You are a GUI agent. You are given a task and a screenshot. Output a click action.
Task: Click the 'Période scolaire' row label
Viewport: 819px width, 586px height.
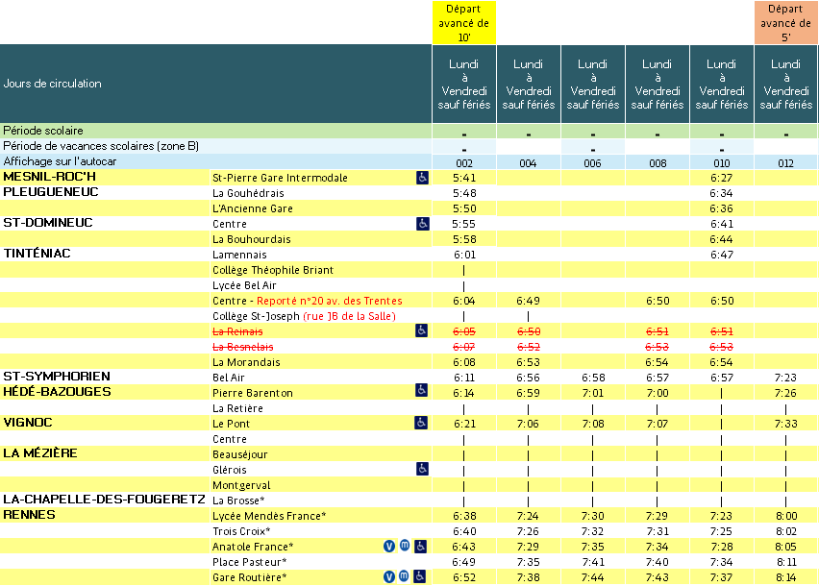coord(43,131)
